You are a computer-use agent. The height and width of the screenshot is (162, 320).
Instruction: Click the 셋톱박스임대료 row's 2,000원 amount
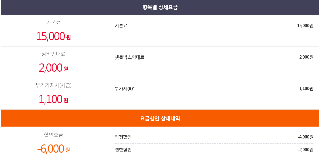pyautogui.click(x=306, y=57)
